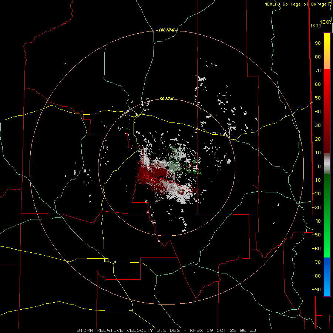The width and height of the screenshot is (333, 333).
Task: Pick the gray zero-velocity segment of the color bar
Action: click(x=327, y=164)
